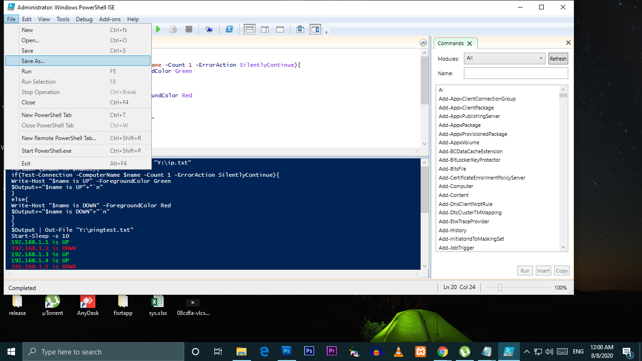Select the Show Script Pane Right layout icon
This screenshot has width=642, height=361.
265,29
